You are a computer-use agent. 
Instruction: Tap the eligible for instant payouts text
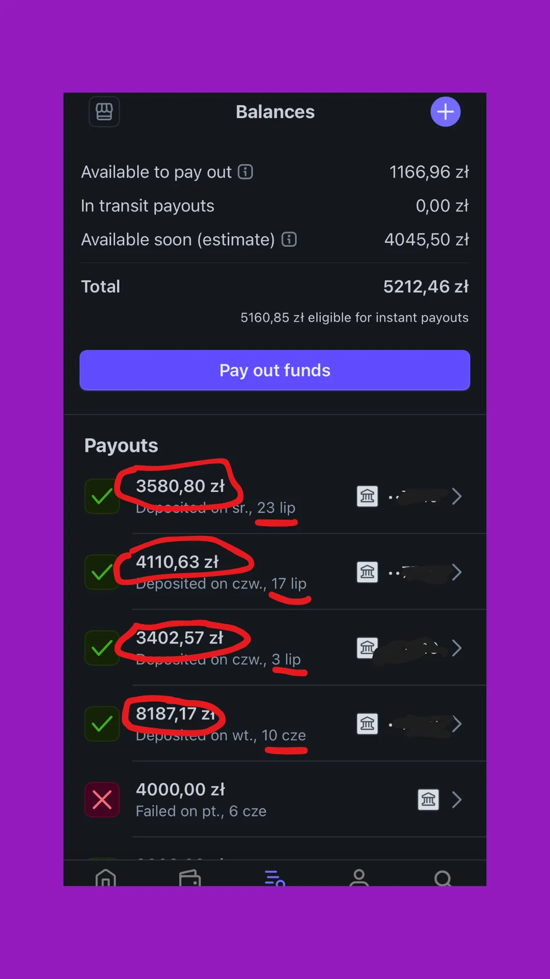(354, 318)
